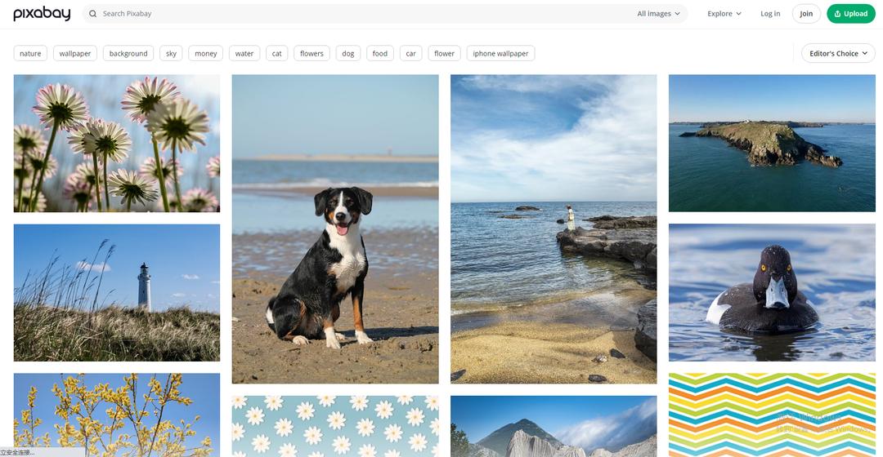Select the nature tag

(30, 53)
